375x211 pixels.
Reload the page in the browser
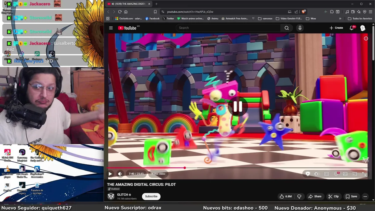tap(120, 12)
